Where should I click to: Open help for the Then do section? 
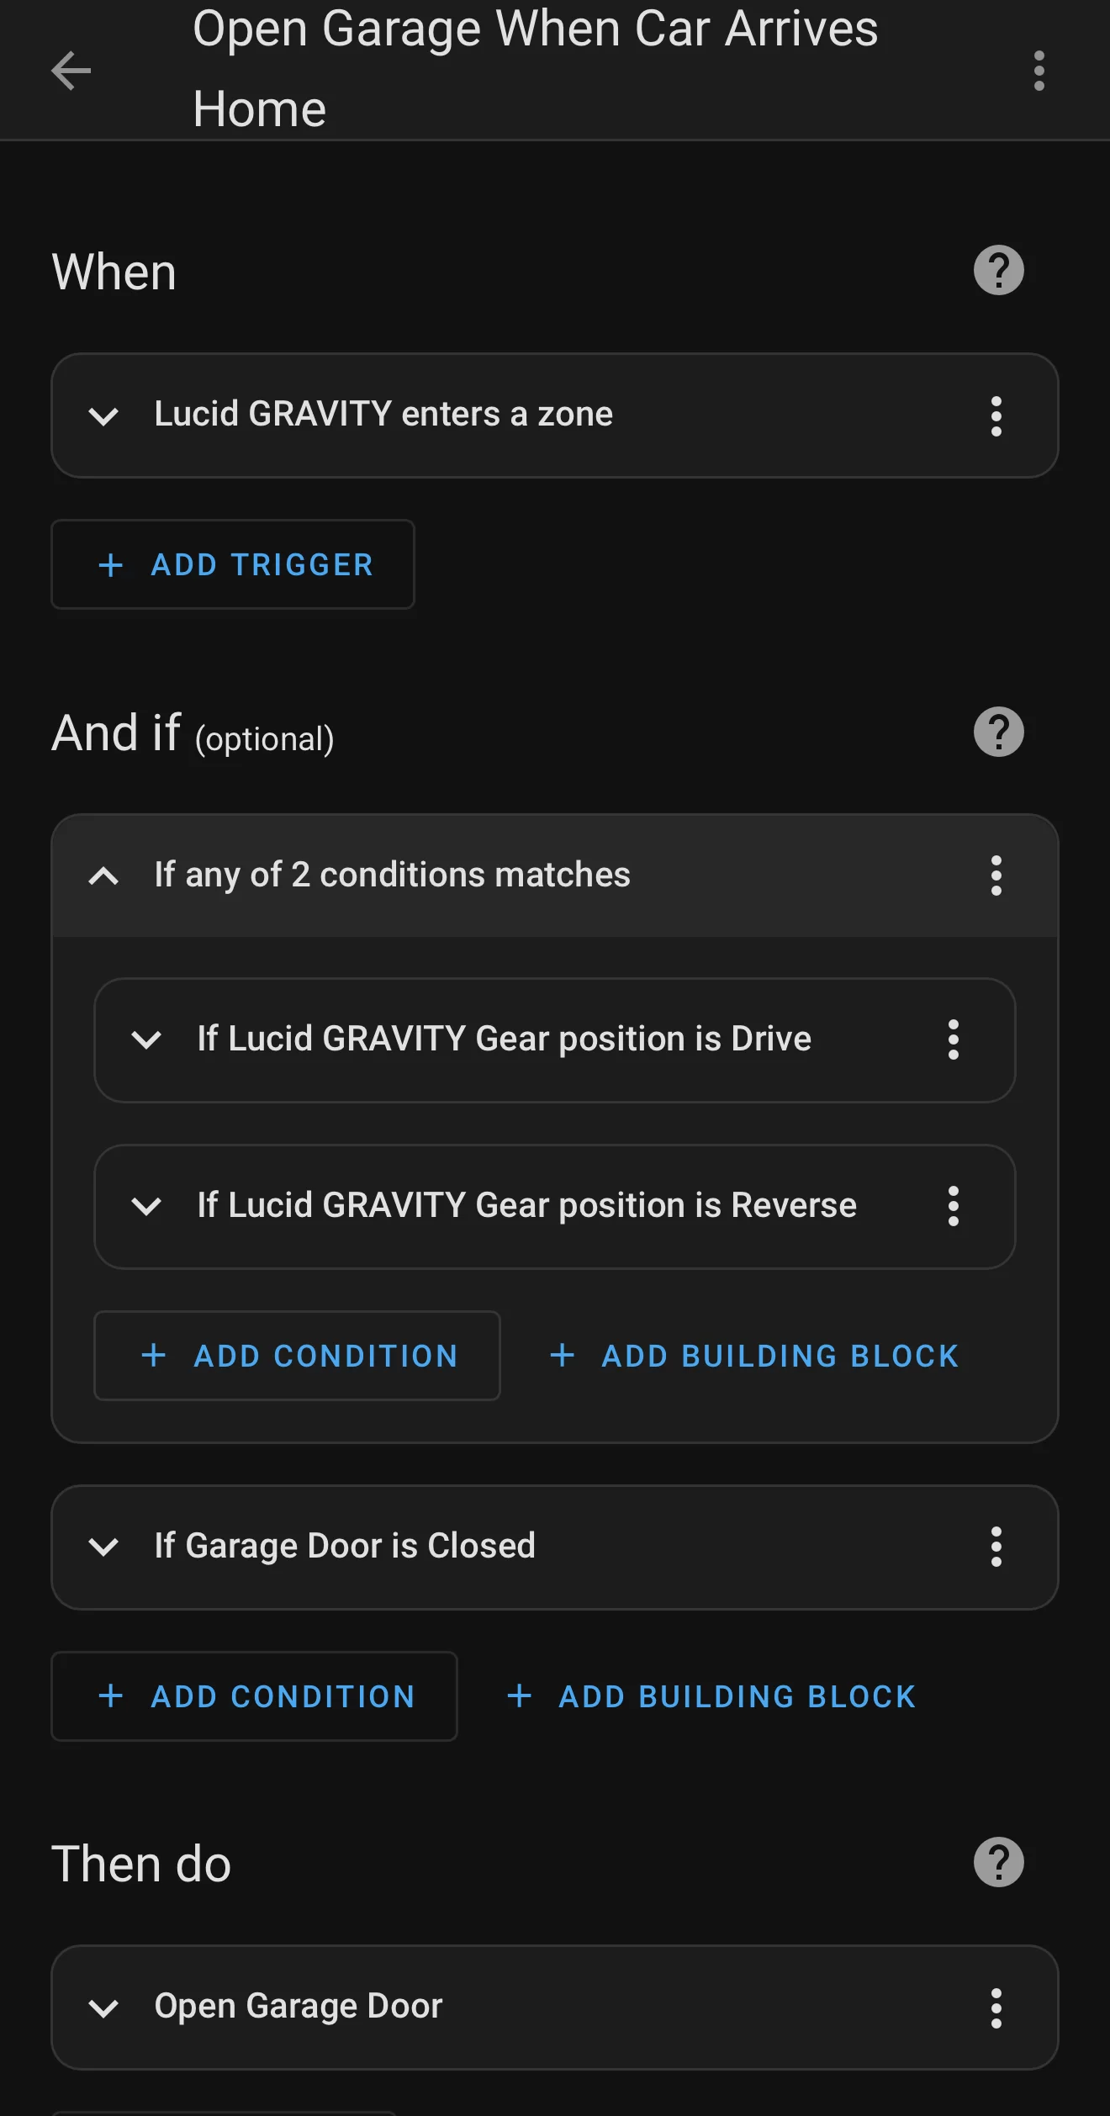point(999,1862)
